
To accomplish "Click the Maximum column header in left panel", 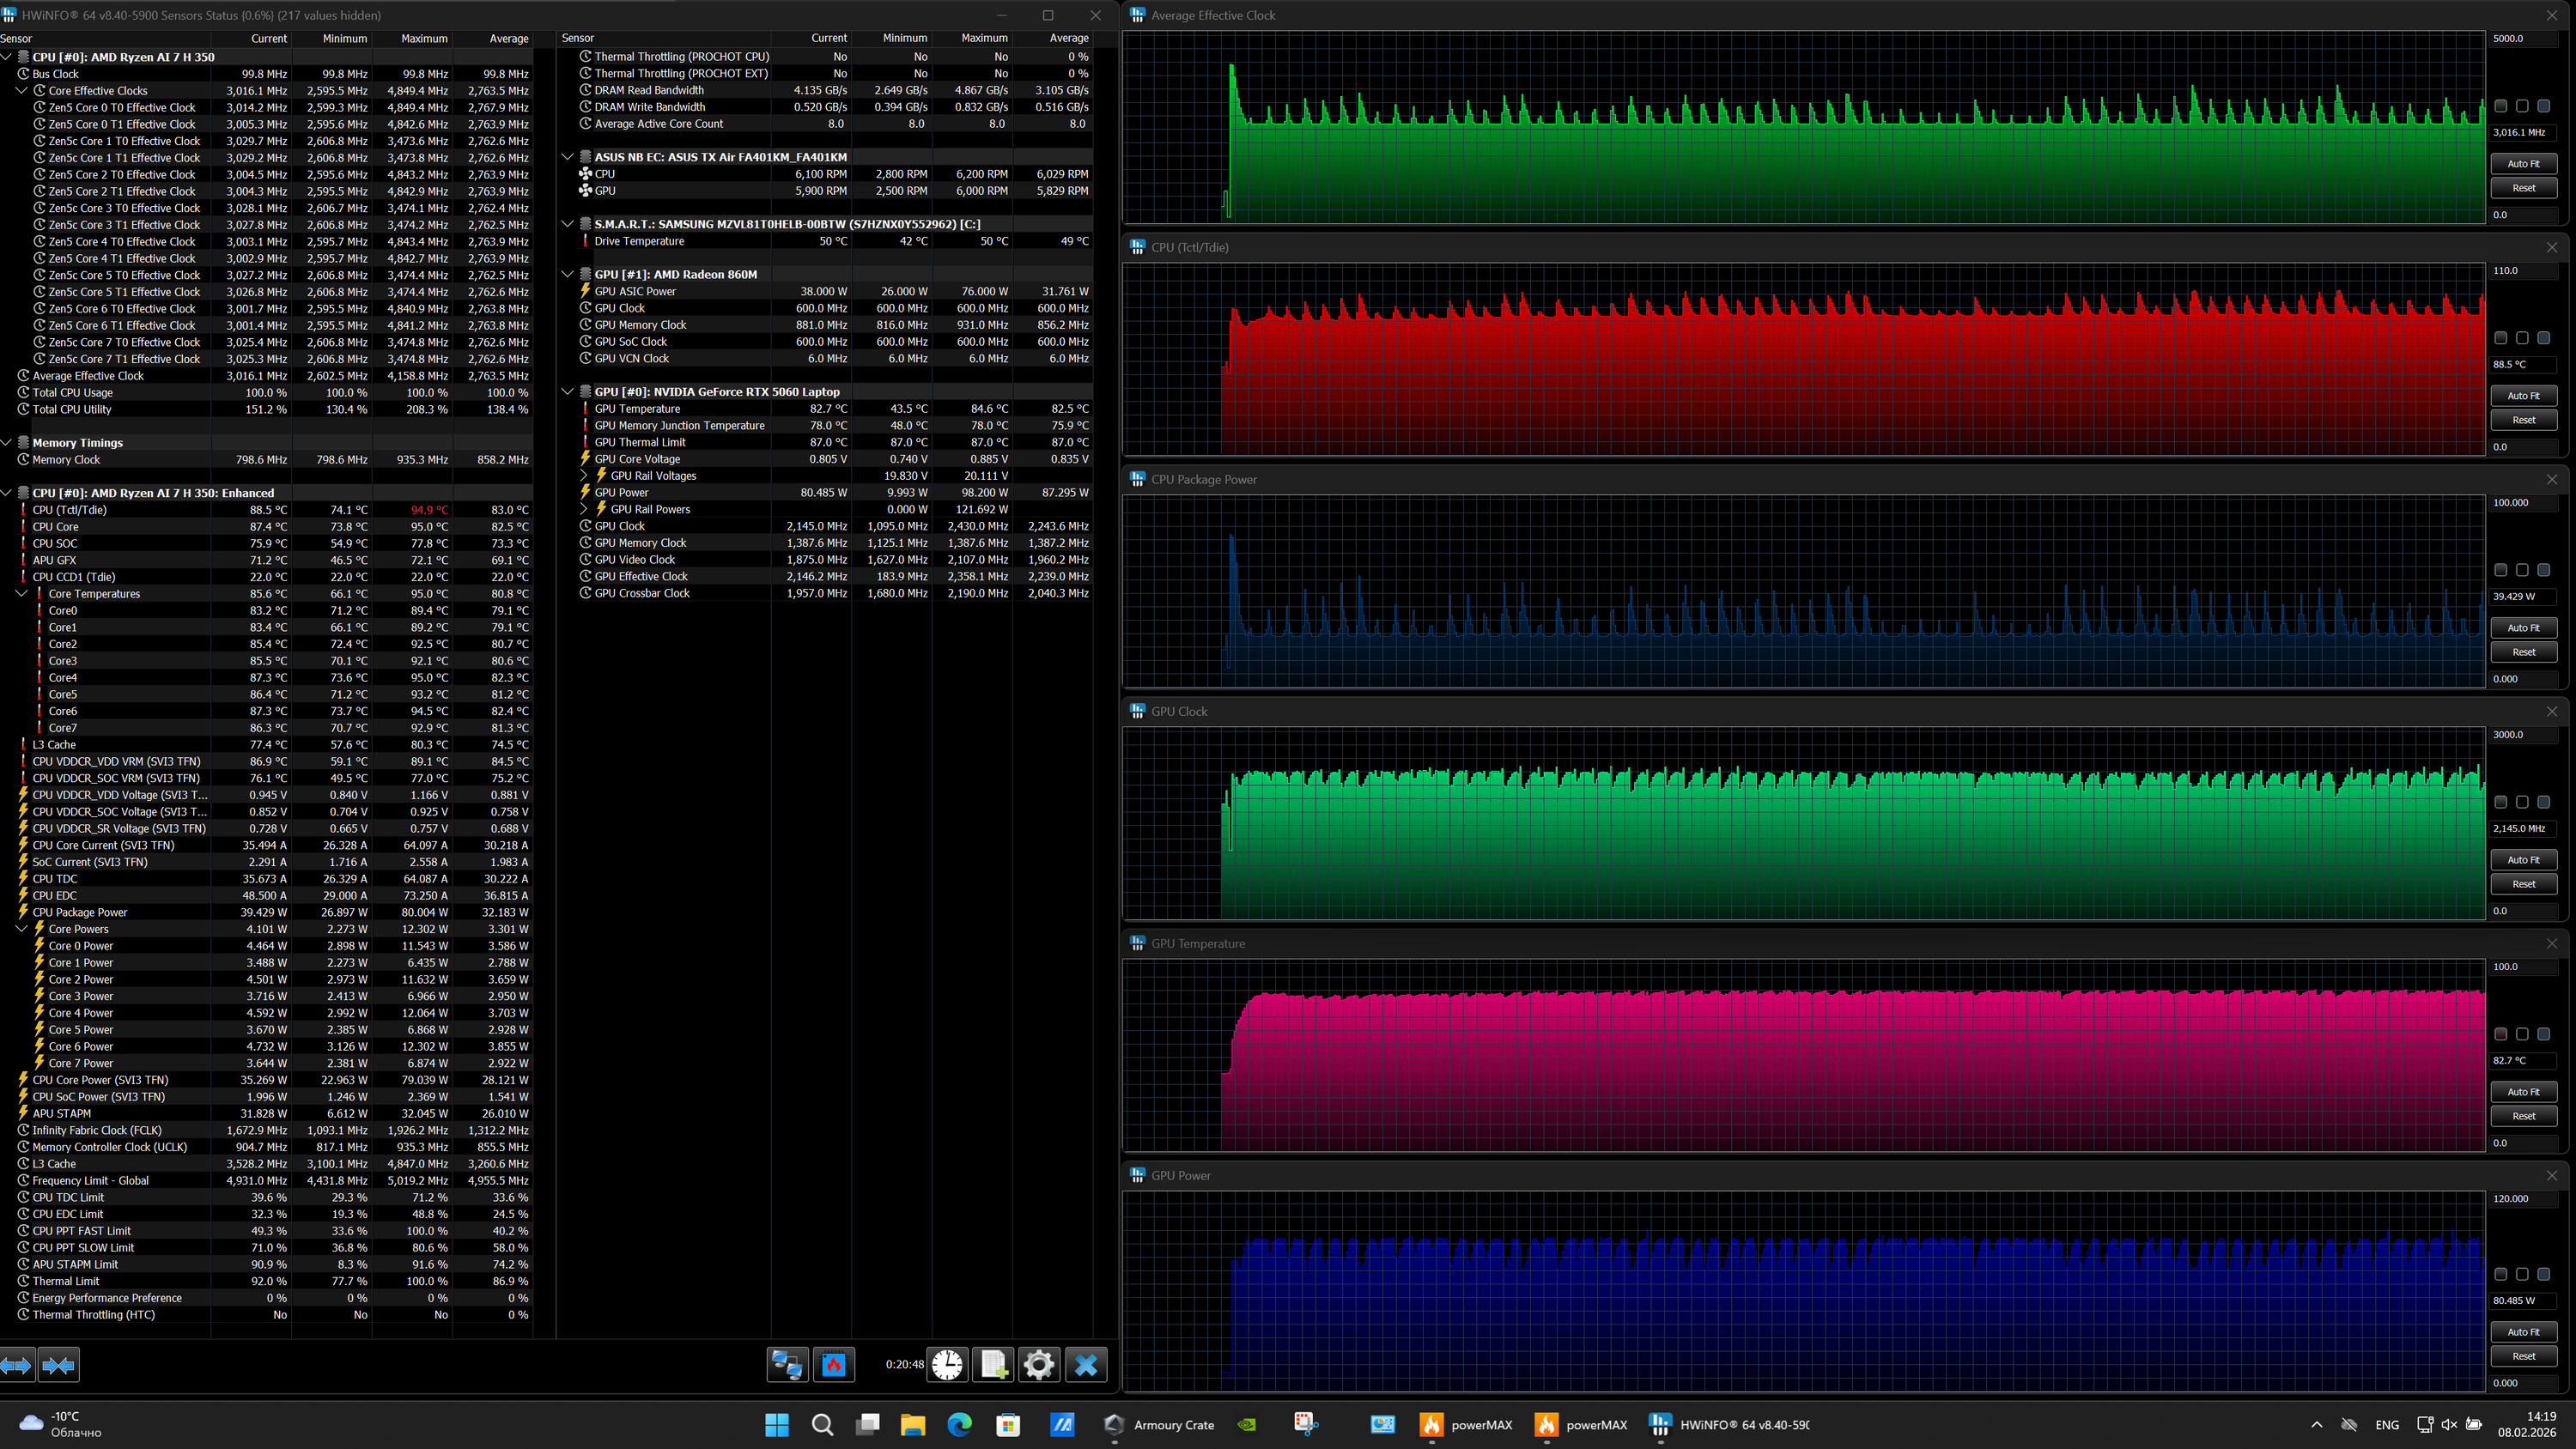I will (424, 38).
